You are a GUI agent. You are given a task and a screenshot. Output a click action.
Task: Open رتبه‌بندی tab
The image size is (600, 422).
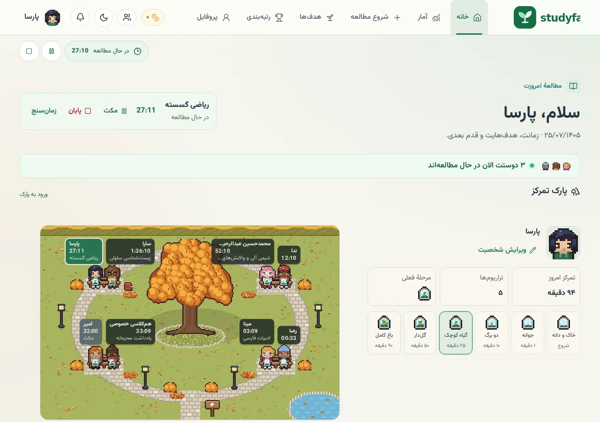pyautogui.click(x=265, y=17)
